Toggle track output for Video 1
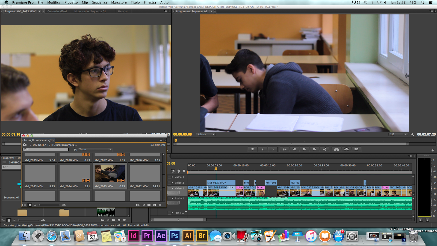The width and height of the screenshot is (437, 246). [x=169, y=188]
